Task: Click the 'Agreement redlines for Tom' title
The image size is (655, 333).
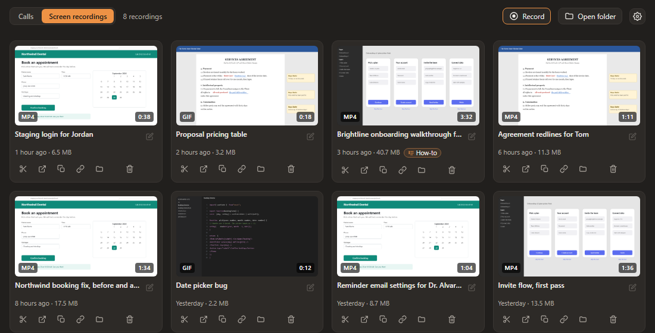Action: pos(544,134)
